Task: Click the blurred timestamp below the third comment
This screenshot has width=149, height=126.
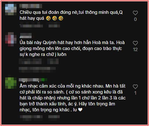Action: pyautogui.click(x=31, y=118)
